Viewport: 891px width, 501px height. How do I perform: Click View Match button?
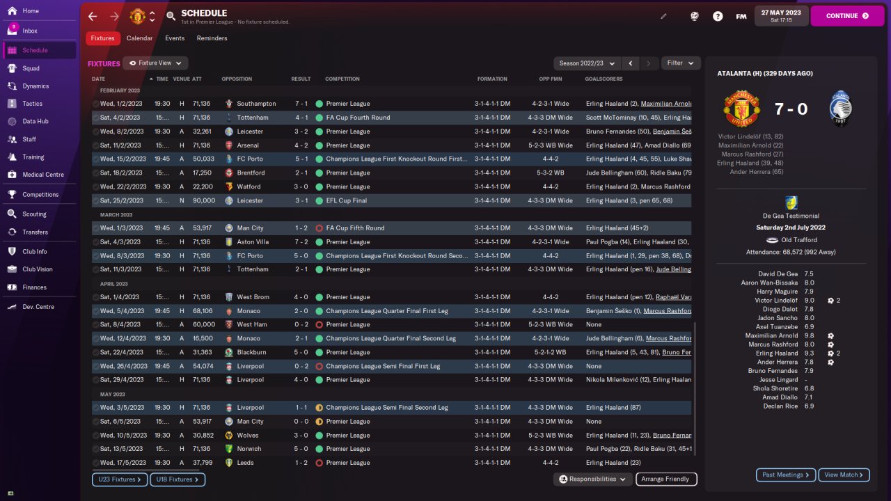point(844,475)
